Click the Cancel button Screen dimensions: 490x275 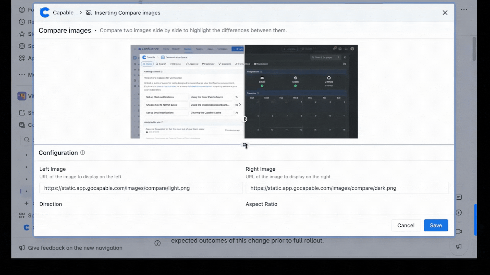(x=406, y=225)
